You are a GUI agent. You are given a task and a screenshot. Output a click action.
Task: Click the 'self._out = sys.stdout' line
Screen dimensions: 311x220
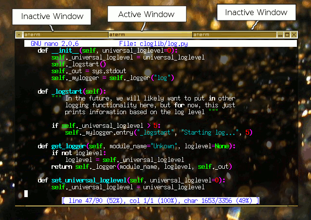(x=89, y=71)
